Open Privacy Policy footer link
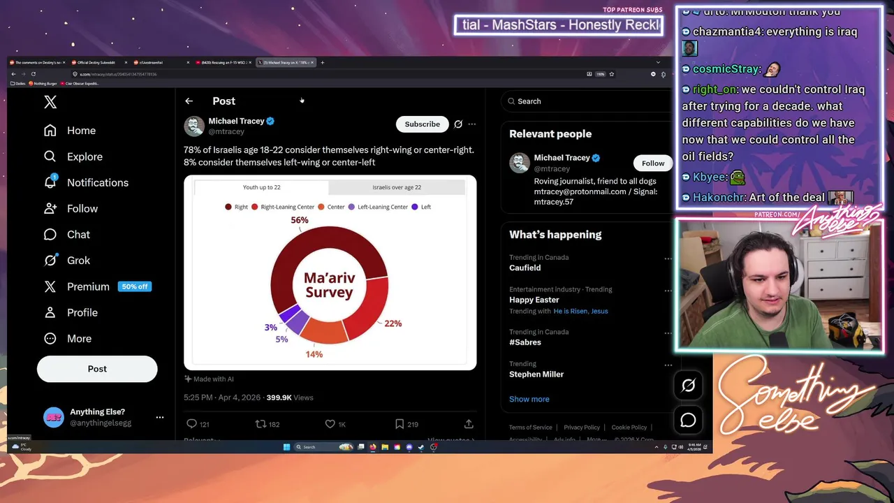The width and height of the screenshot is (894, 503). pyautogui.click(x=582, y=427)
